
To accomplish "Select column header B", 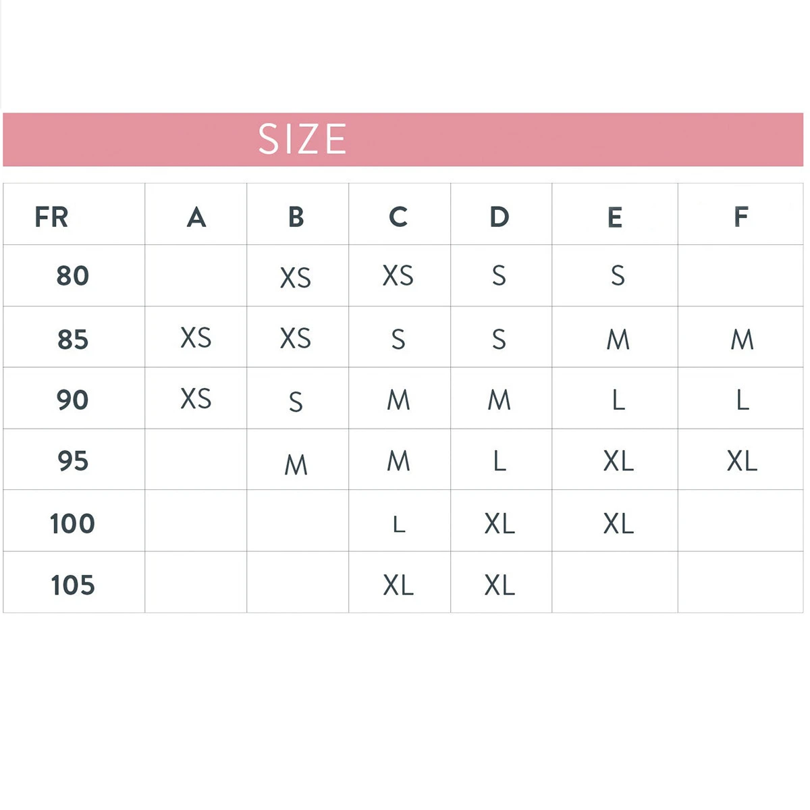I will pyautogui.click(x=296, y=217).
